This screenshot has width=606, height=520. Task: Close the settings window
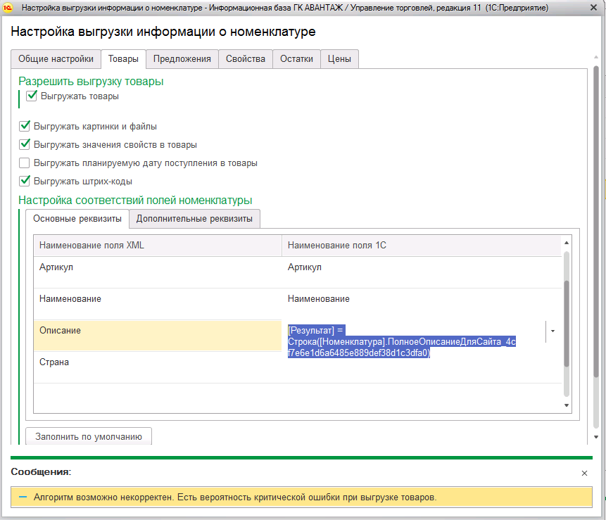[593, 7]
